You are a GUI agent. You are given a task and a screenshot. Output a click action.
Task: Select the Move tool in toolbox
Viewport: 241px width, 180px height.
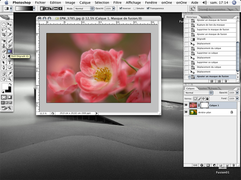[10, 24]
